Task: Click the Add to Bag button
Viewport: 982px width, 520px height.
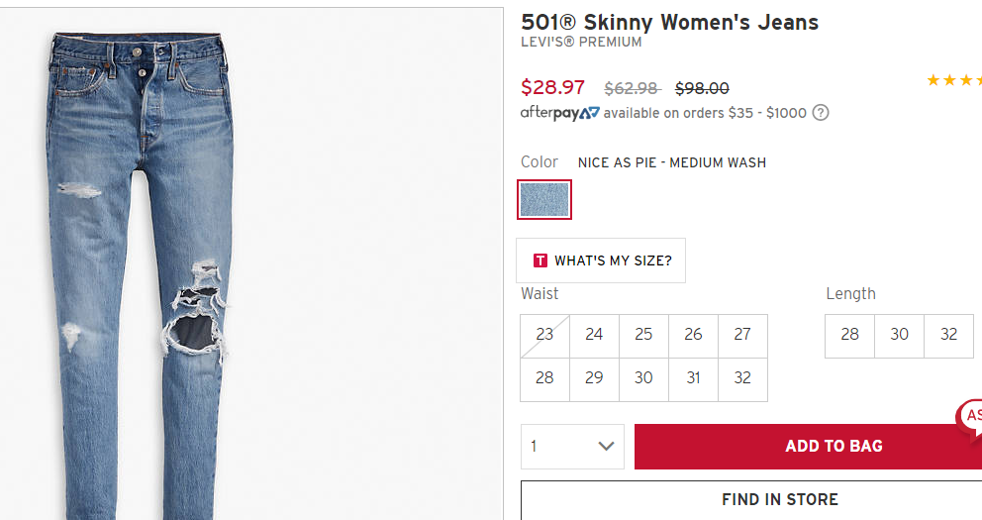Action: (808, 447)
